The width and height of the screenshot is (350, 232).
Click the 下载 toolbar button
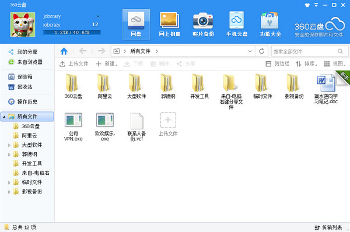(x=134, y=64)
